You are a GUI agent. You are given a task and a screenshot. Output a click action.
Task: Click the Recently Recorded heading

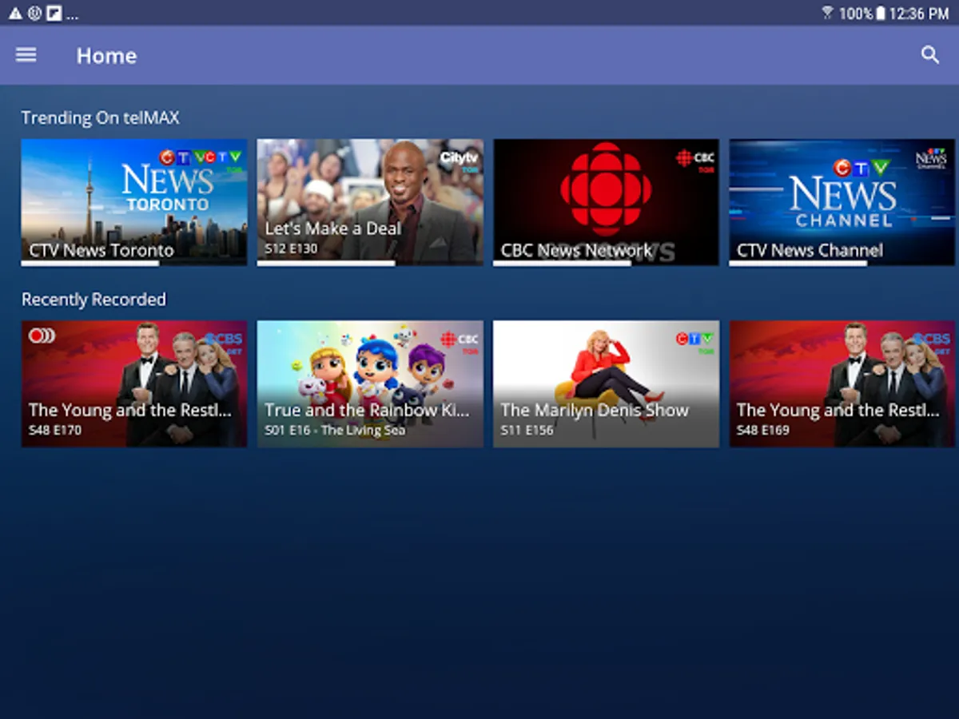click(x=94, y=300)
